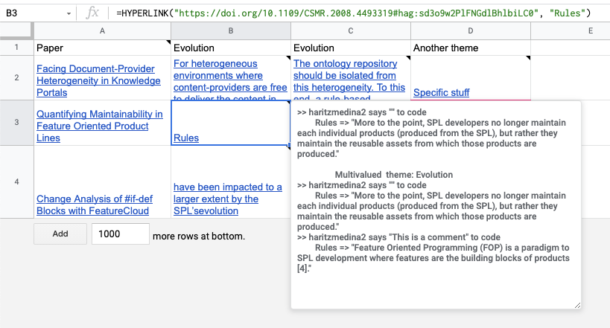The width and height of the screenshot is (610, 328).
Task: Select column A header
Action: (x=102, y=30)
